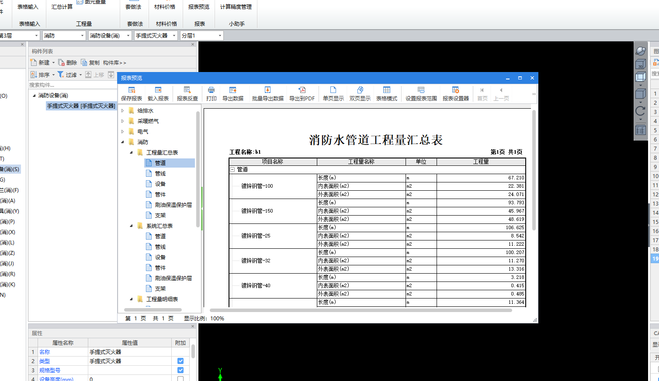Click the 保存报表 toolbar icon

pos(132,90)
